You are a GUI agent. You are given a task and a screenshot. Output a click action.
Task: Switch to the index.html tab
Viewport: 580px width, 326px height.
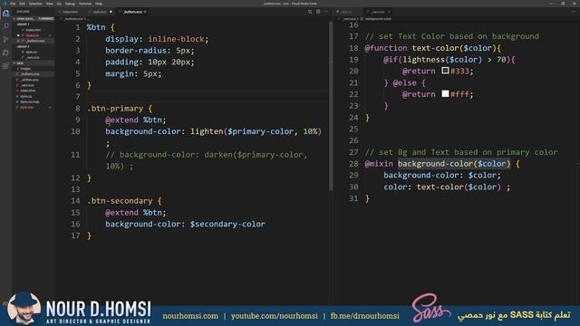point(70,12)
